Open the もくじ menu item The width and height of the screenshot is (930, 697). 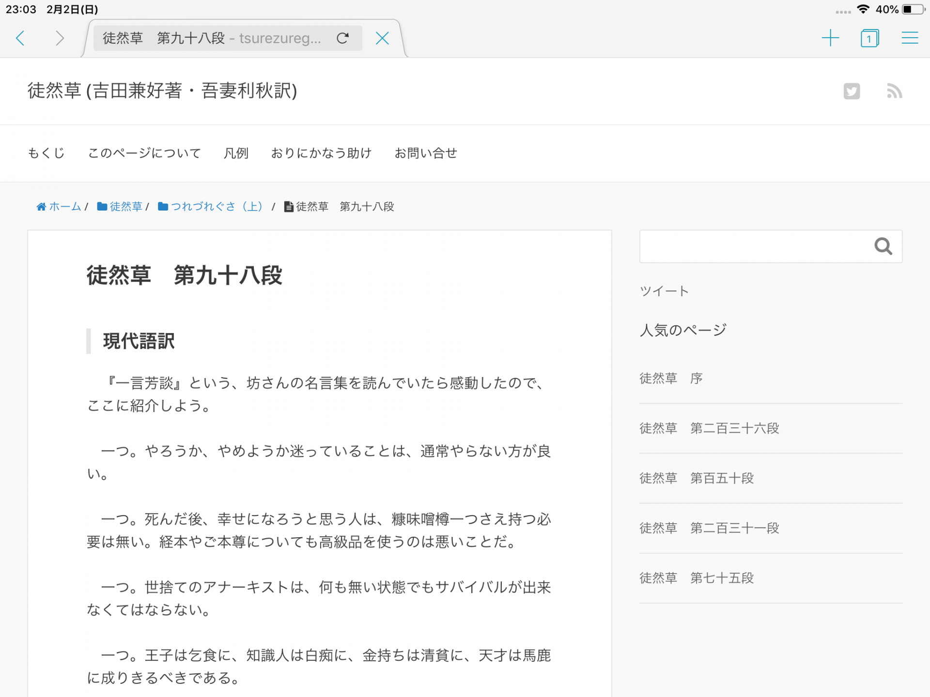[46, 153]
